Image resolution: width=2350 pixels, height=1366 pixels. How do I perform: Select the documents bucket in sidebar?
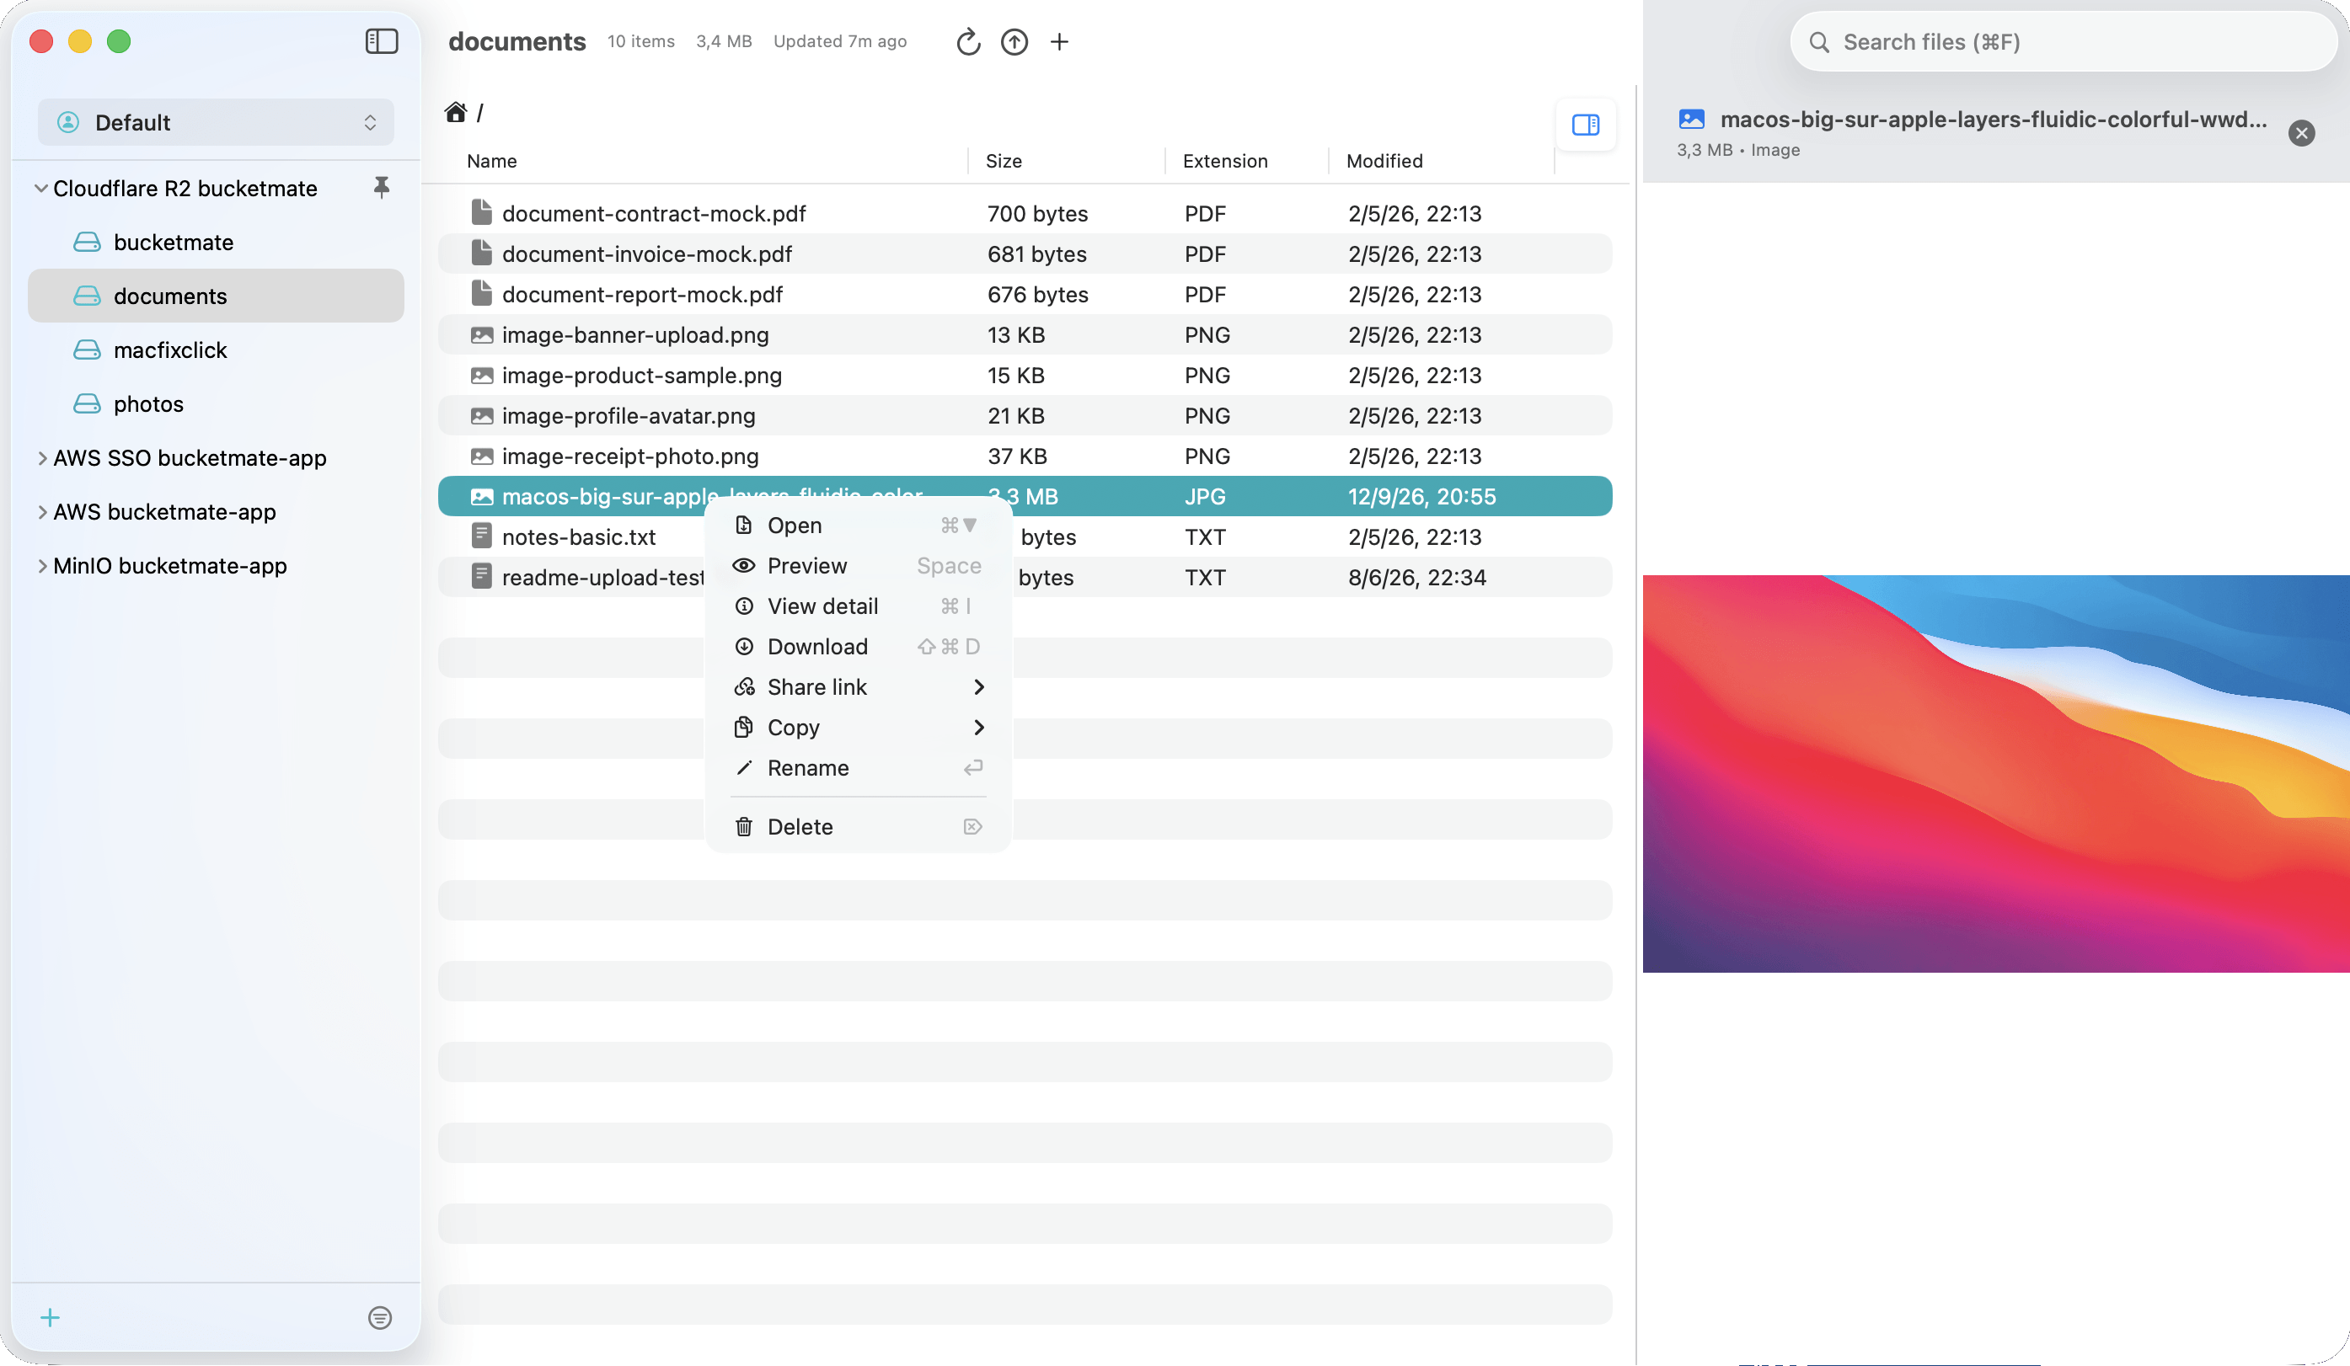[217, 296]
